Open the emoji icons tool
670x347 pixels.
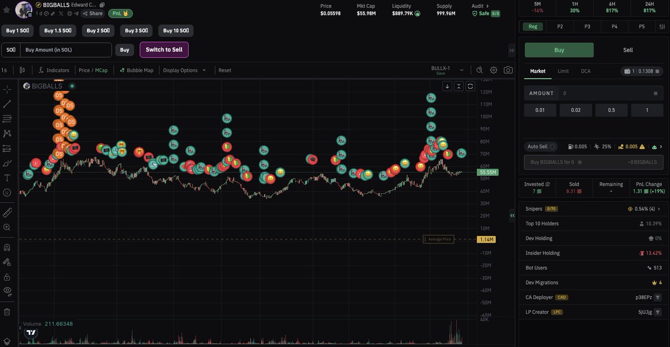[7, 192]
